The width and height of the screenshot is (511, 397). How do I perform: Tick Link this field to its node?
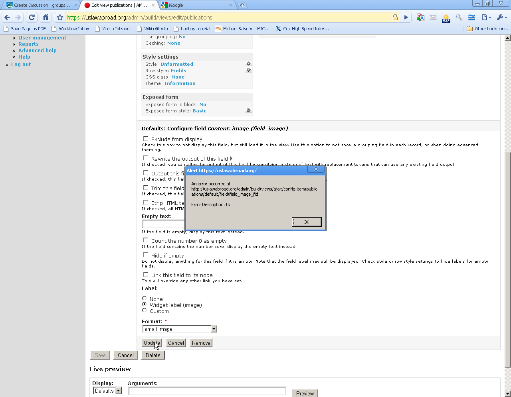pyautogui.click(x=146, y=275)
